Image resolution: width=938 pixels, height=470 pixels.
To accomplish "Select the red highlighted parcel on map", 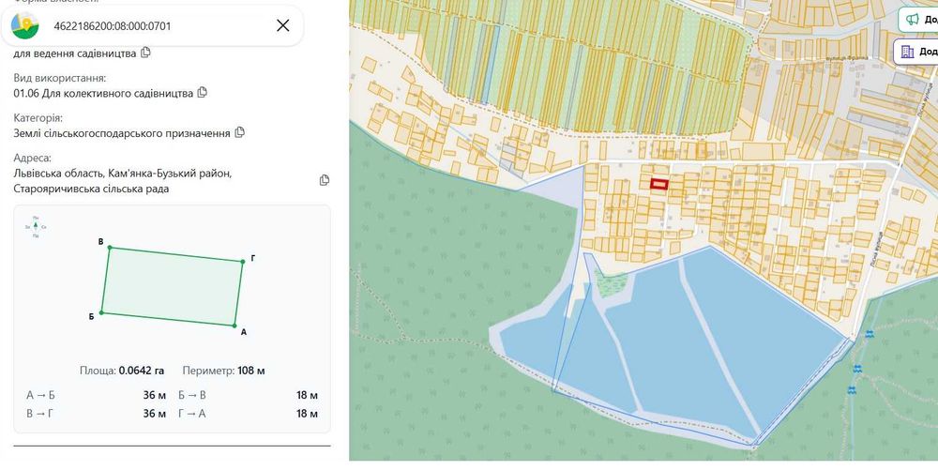I will click(x=658, y=184).
